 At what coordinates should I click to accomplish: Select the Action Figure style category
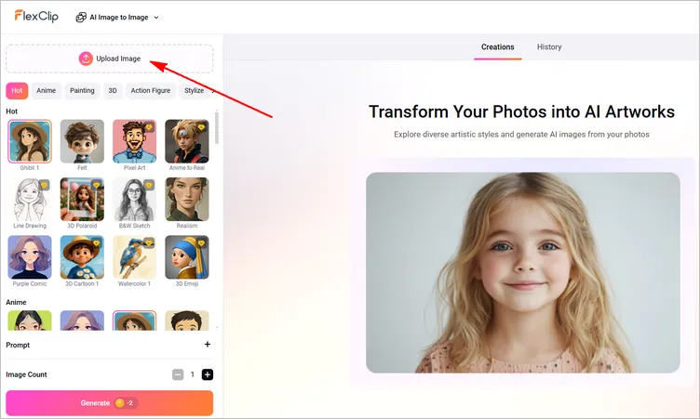(151, 90)
